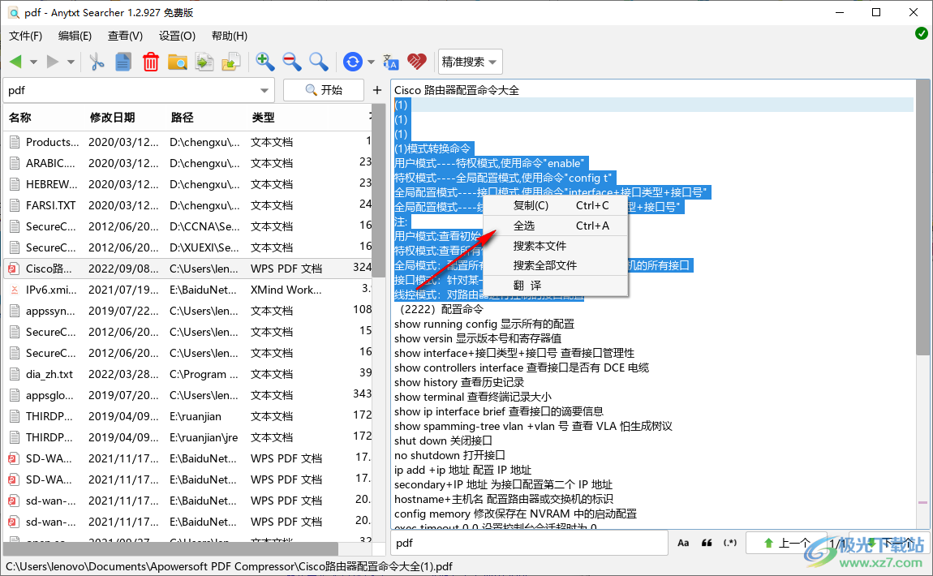The width and height of the screenshot is (933, 576).
Task: Zoom in using the plus magnifier icon
Action: 264,62
